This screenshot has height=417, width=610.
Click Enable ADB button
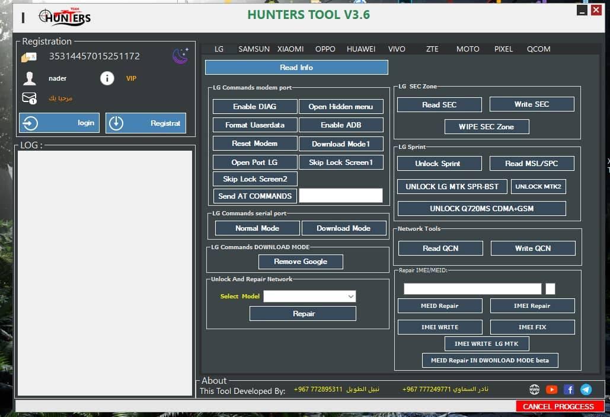(x=341, y=125)
